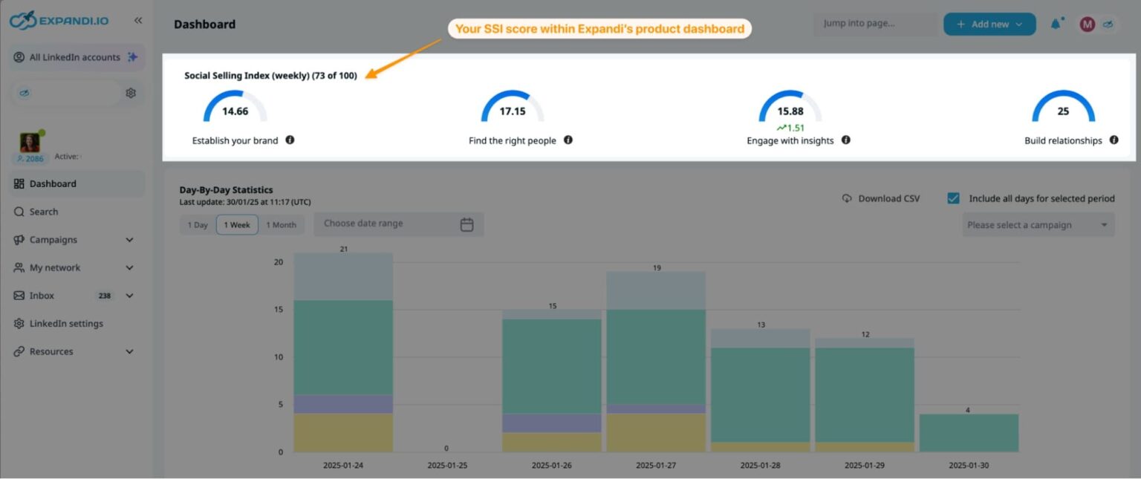Click the LinkedIn settings gear icon

[18, 323]
